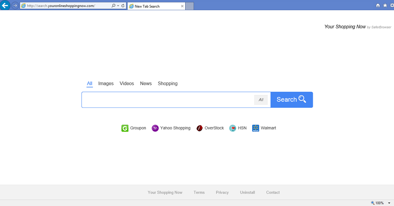Click the Groupon shortcut icon
Viewport: 394px width, 206px height.
(x=125, y=128)
